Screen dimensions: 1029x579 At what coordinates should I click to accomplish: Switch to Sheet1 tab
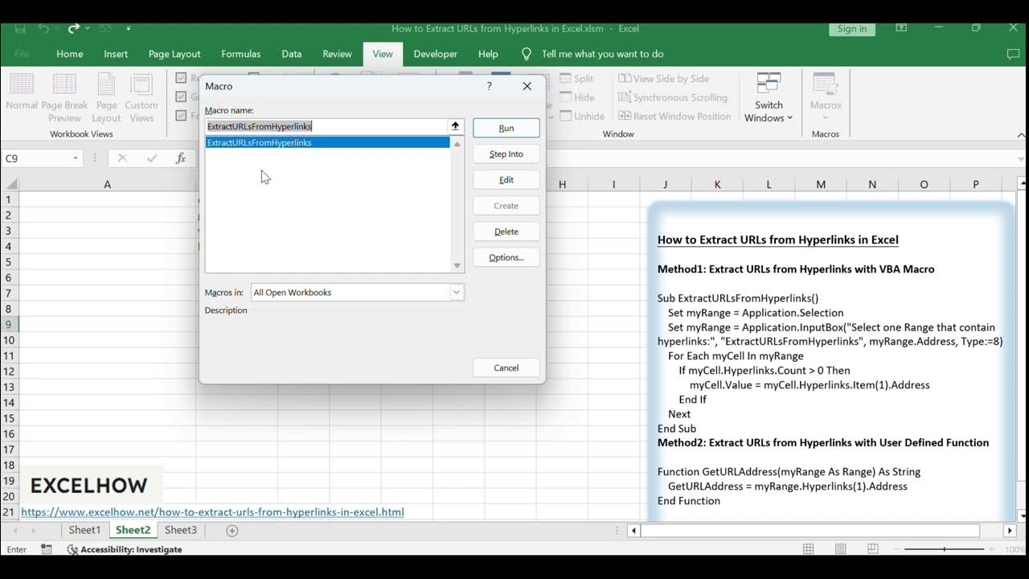click(x=84, y=531)
